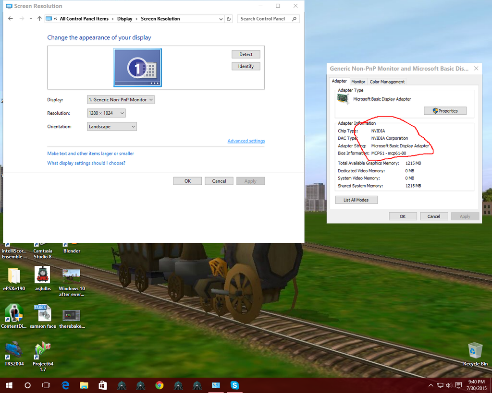Open Task View on the taskbar
Image resolution: width=492 pixels, height=393 pixels.
point(46,385)
